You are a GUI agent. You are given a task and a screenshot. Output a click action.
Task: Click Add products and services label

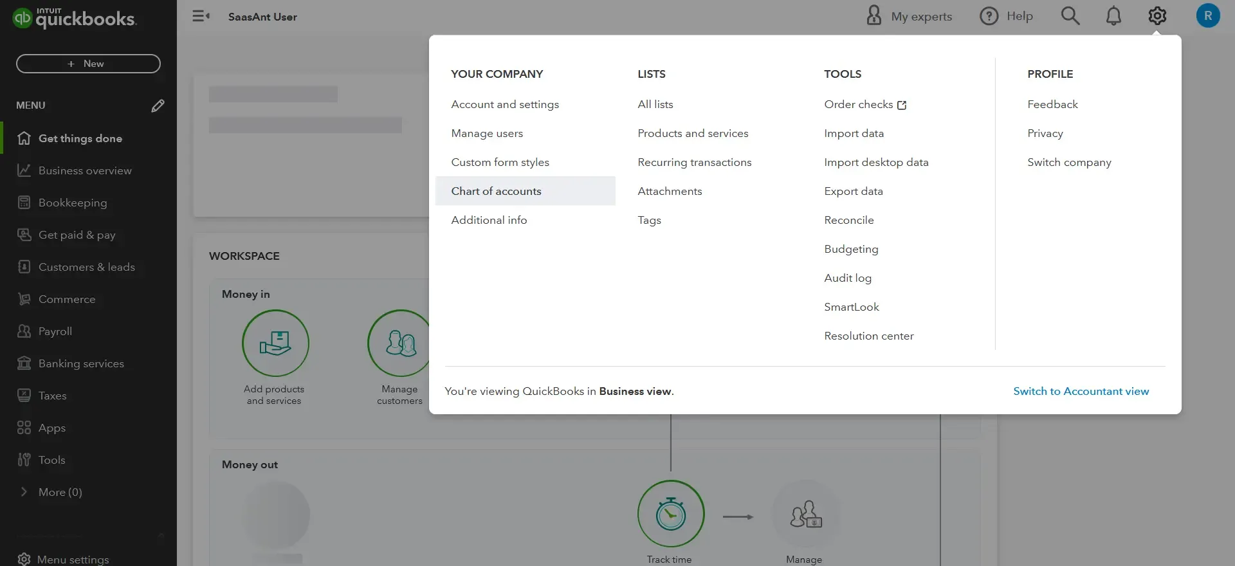(x=274, y=395)
